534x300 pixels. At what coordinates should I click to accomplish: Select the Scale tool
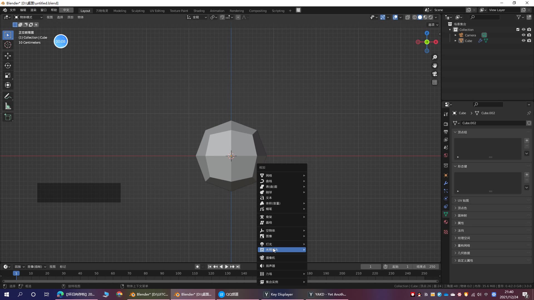coord(8,75)
